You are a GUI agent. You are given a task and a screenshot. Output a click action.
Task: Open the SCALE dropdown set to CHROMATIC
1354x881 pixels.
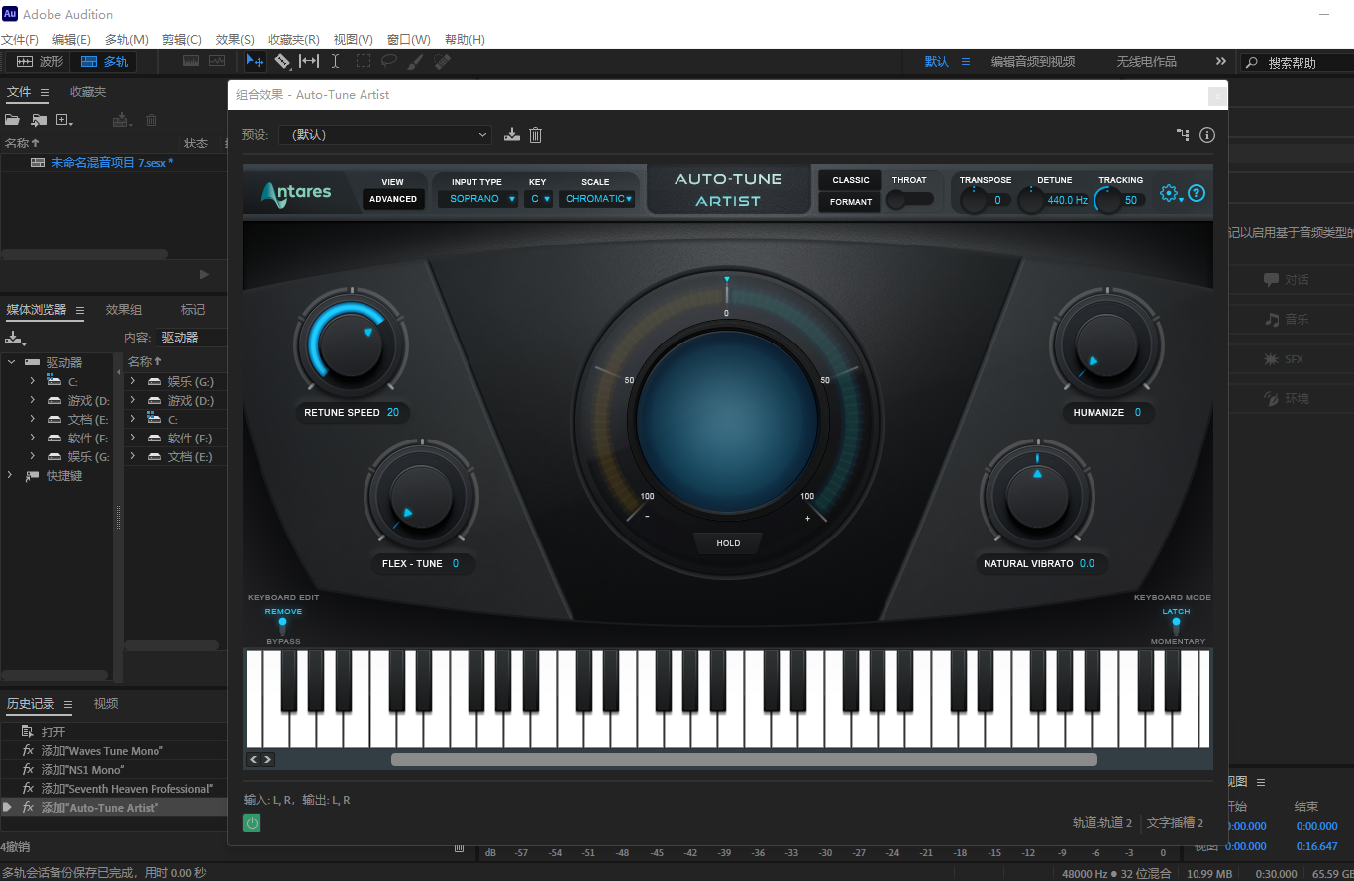pyautogui.click(x=596, y=198)
